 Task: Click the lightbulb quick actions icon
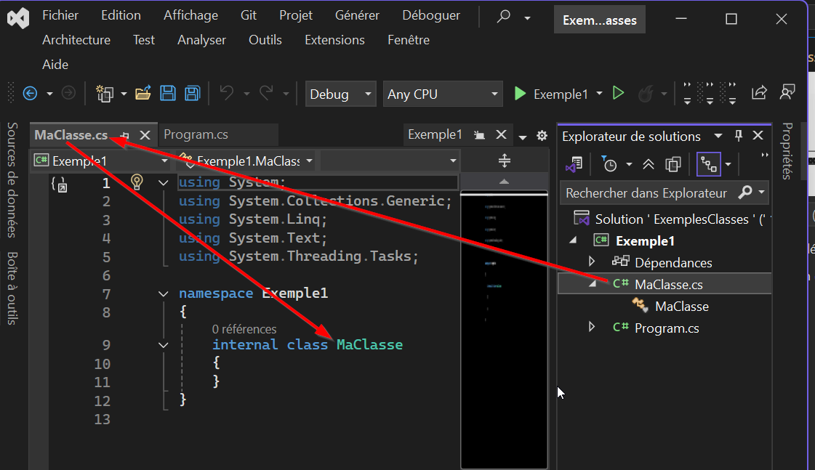coord(137,182)
